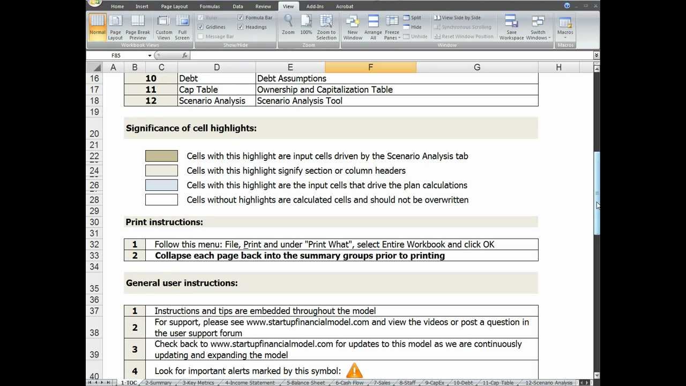686x386 pixels.
Task: Open the Macros dropdown
Action: pyautogui.click(x=565, y=27)
